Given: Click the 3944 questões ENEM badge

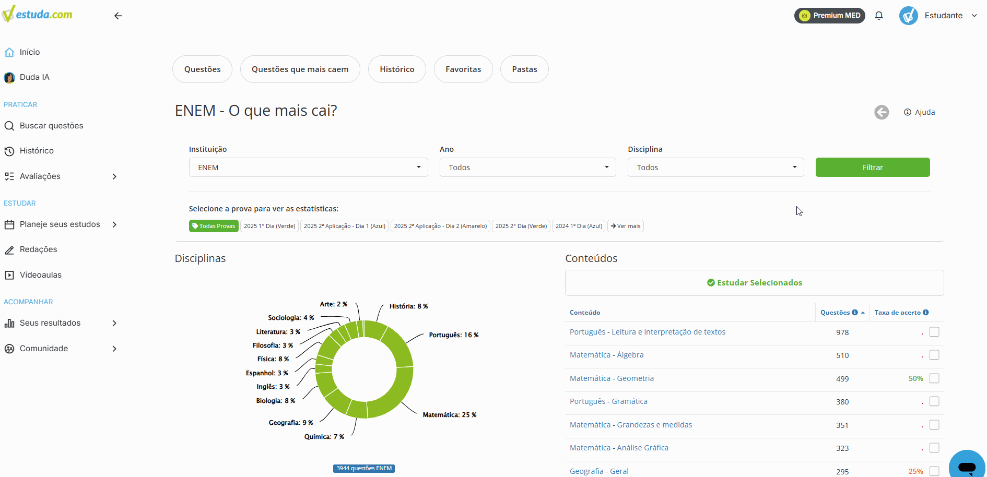Looking at the screenshot, I should (364, 469).
